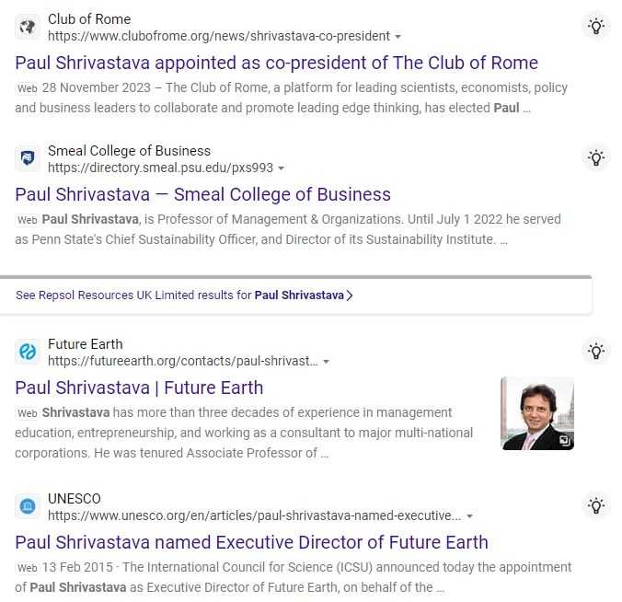
Task: Open 'Paul Shrivastava named Executive Director' headline
Action: (251, 542)
